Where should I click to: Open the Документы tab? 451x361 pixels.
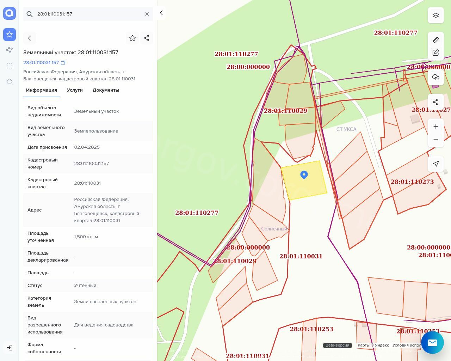[x=106, y=90]
